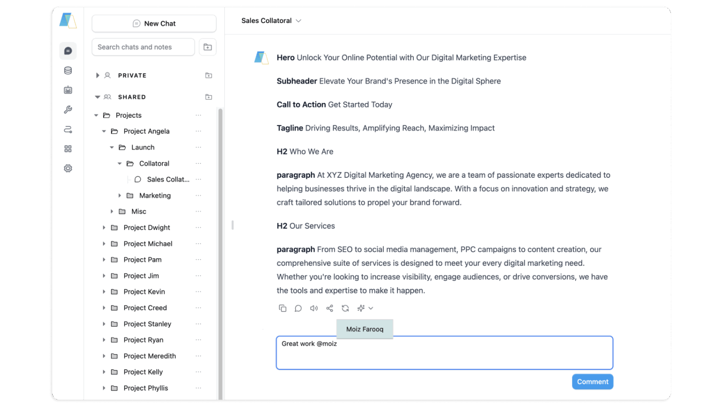Expand the Project Dwight folder
Image resolution: width=723 pixels, height=407 pixels.
[x=104, y=227]
